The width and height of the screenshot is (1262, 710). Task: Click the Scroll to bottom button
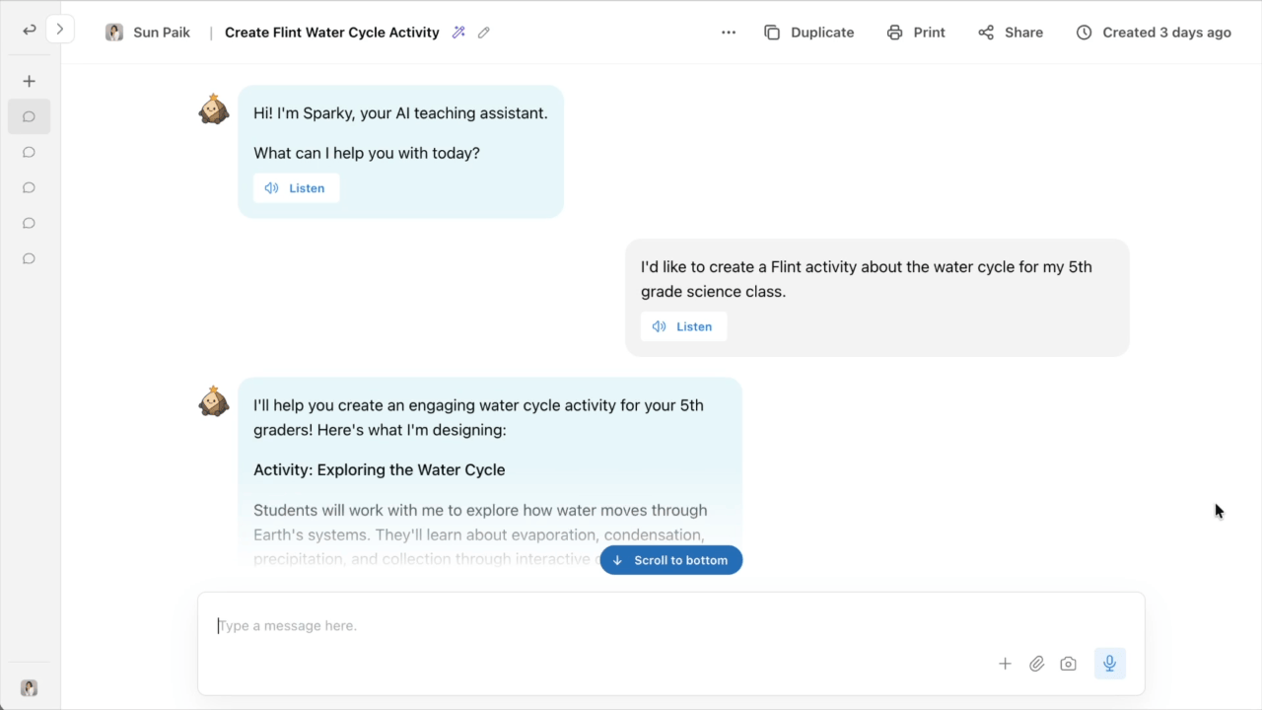point(671,560)
